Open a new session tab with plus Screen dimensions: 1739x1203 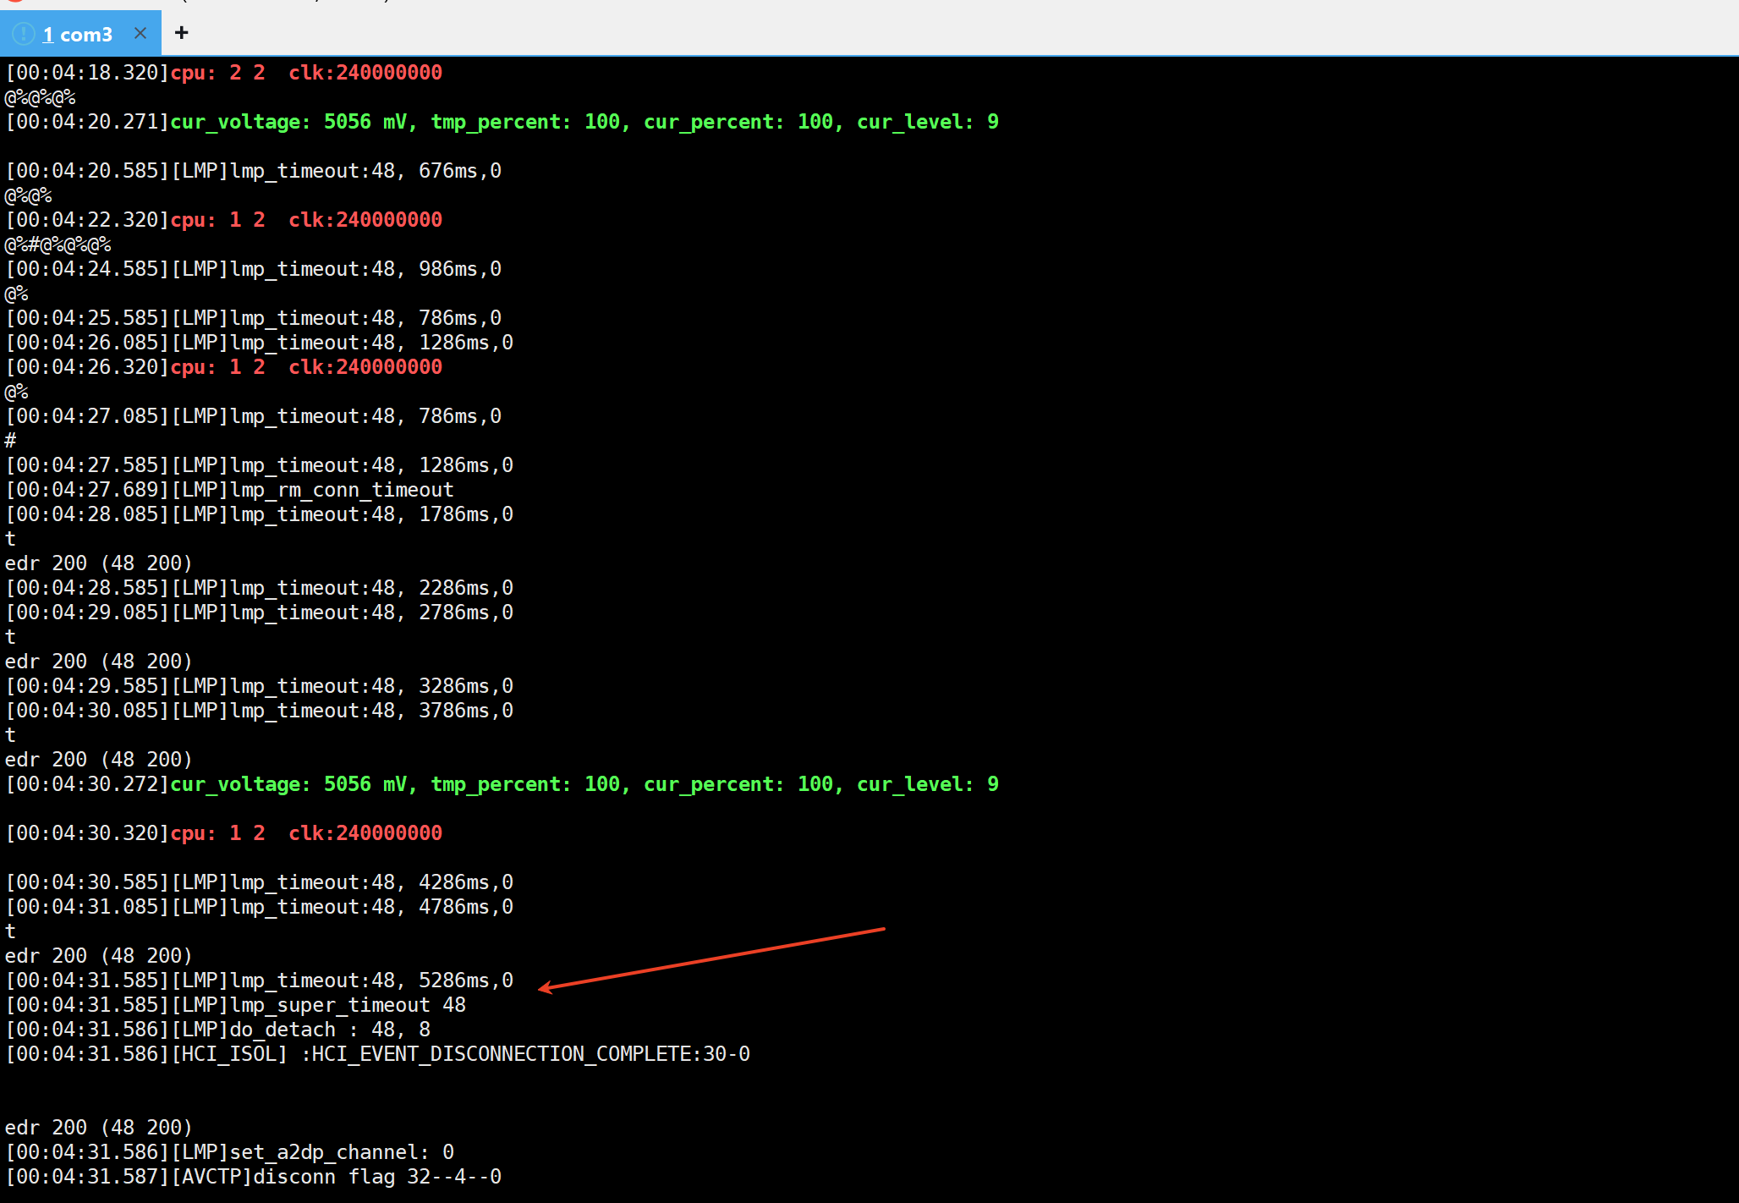181,33
